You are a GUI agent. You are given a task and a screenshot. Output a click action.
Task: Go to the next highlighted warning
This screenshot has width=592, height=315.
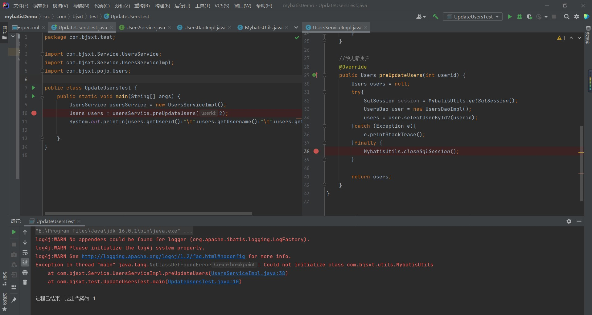(x=579, y=38)
